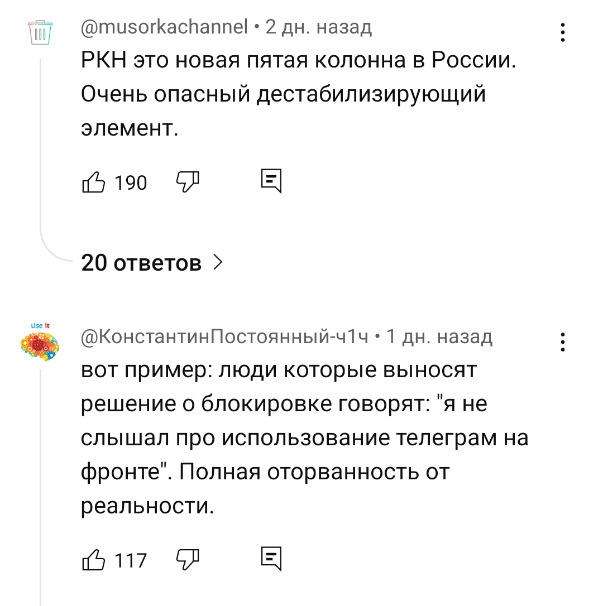Like the comment about РКН
The width and height of the screenshot is (603, 606).
pos(94,182)
